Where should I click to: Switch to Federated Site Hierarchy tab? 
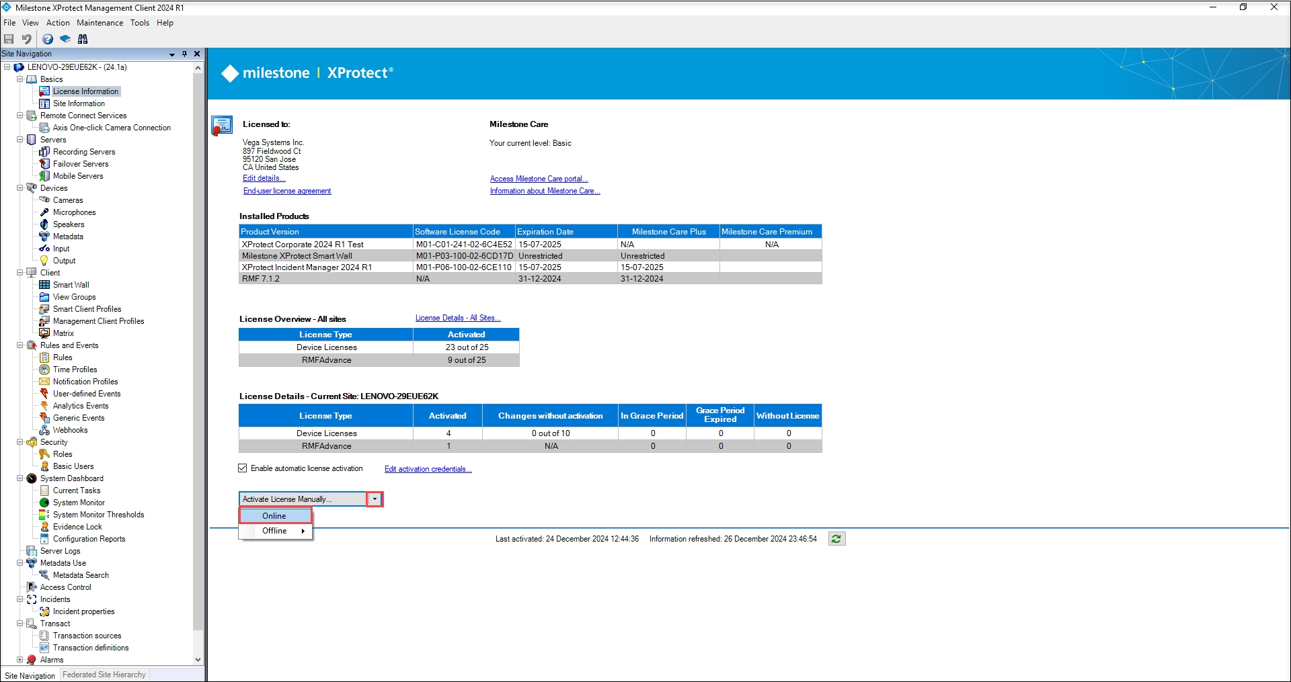pos(104,675)
